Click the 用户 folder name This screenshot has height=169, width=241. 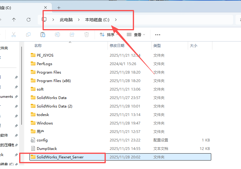click(40, 132)
